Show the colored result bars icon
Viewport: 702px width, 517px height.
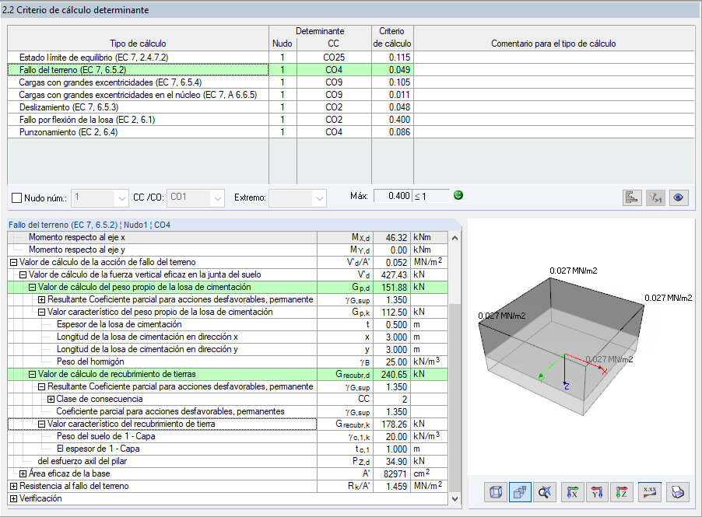tap(632, 197)
